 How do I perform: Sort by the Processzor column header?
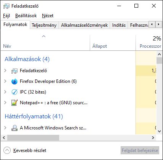point(149,42)
